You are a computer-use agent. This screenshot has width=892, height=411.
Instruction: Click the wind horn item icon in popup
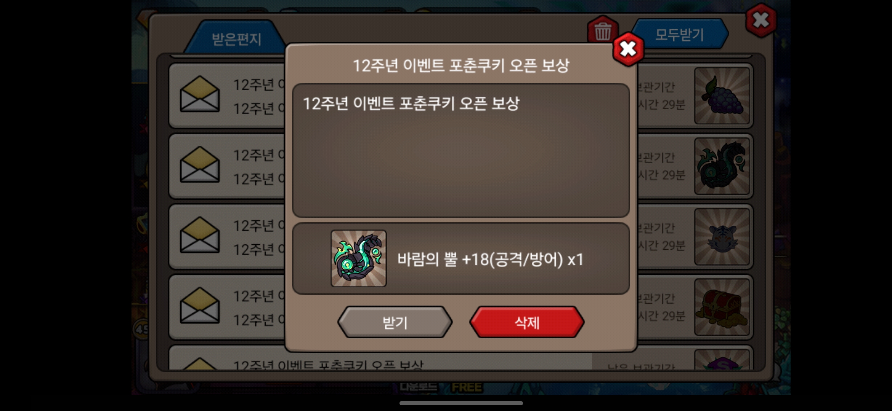point(358,258)
